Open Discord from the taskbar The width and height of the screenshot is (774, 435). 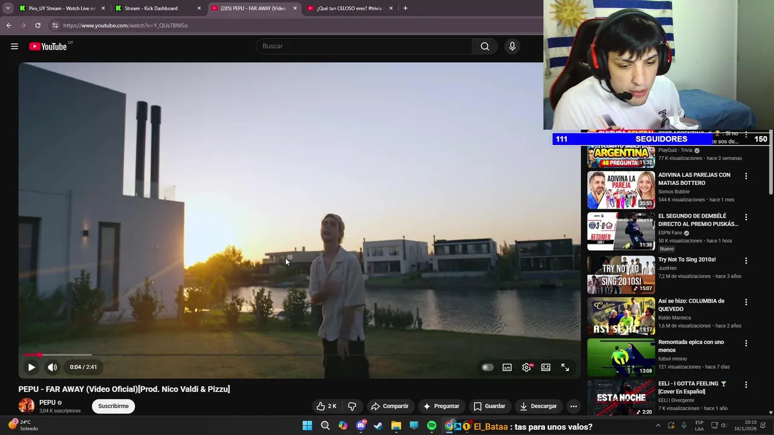point(361,426)
